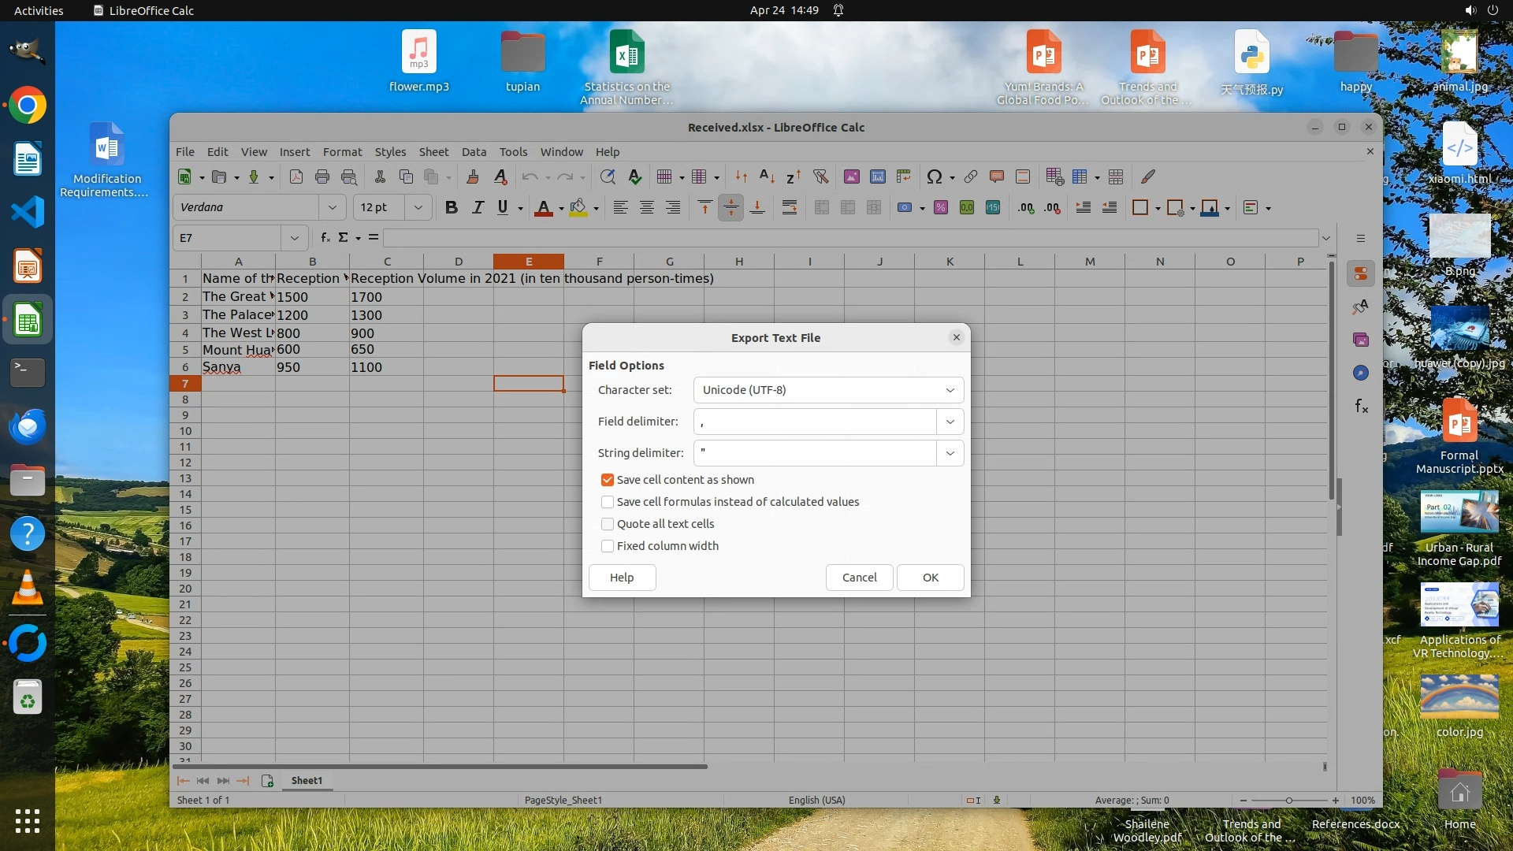
Task: Click the Italic formatting icon
Action: 478,208
